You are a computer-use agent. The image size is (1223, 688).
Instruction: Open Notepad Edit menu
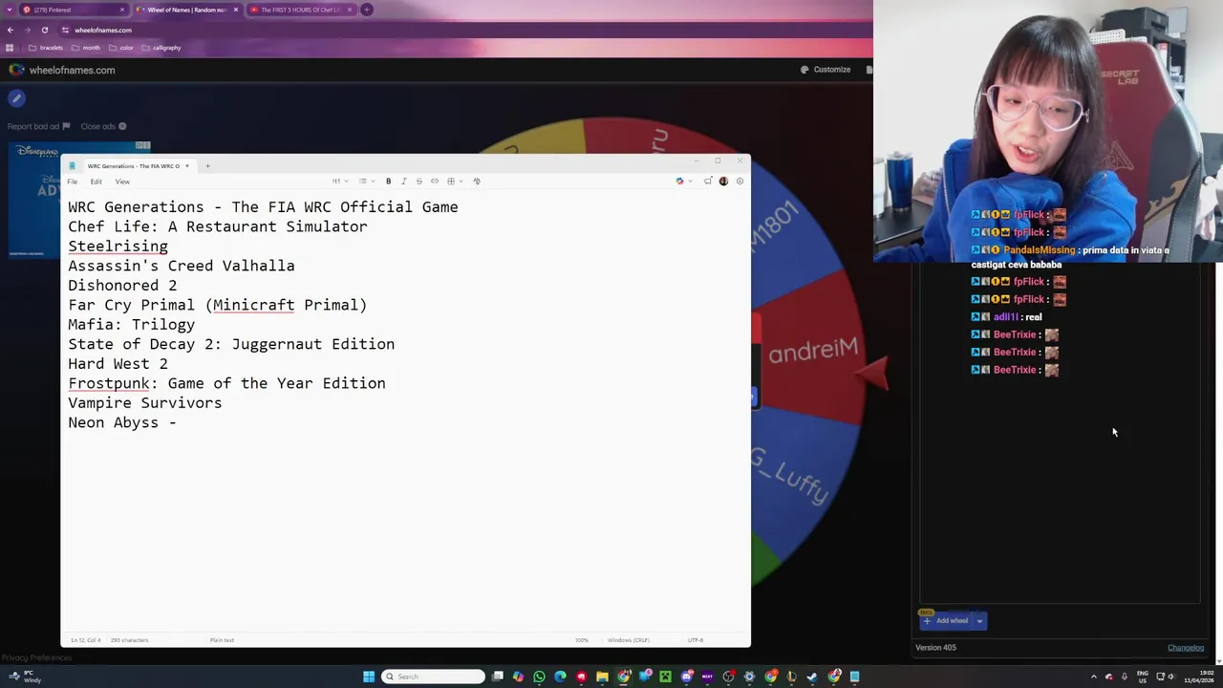point(97,182)
